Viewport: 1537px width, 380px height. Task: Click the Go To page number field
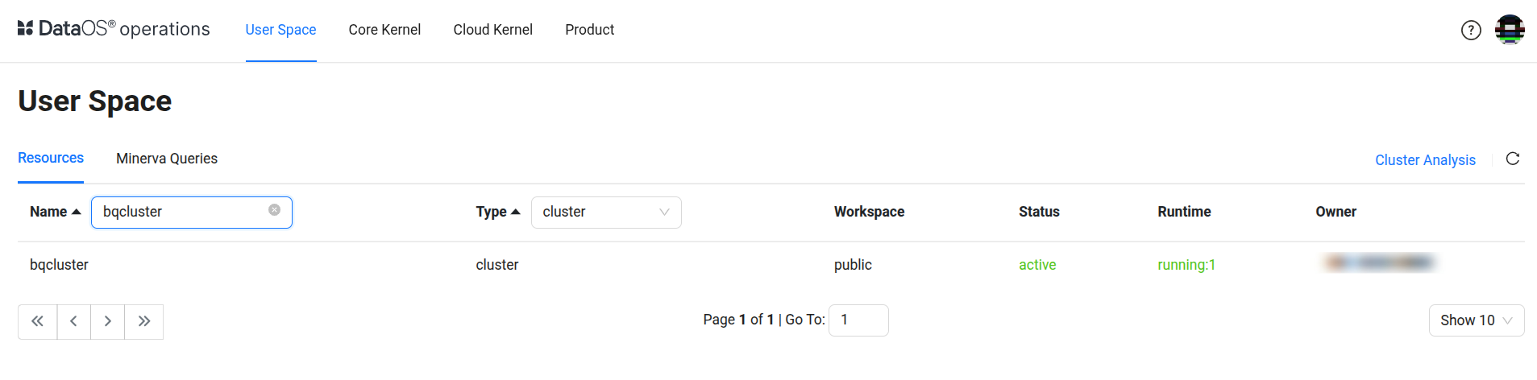point(858,320)
